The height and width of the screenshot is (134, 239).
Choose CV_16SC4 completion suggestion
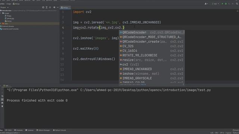[x=152, y=51]
